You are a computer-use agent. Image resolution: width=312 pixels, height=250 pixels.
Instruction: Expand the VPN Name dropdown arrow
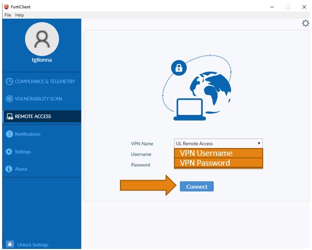click(259, 143)
